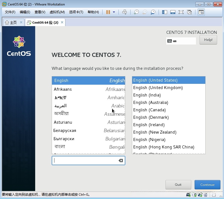The image size is (224, 199).
Task: Open the 选项卡(T) menu
Action: click(76, 12)
